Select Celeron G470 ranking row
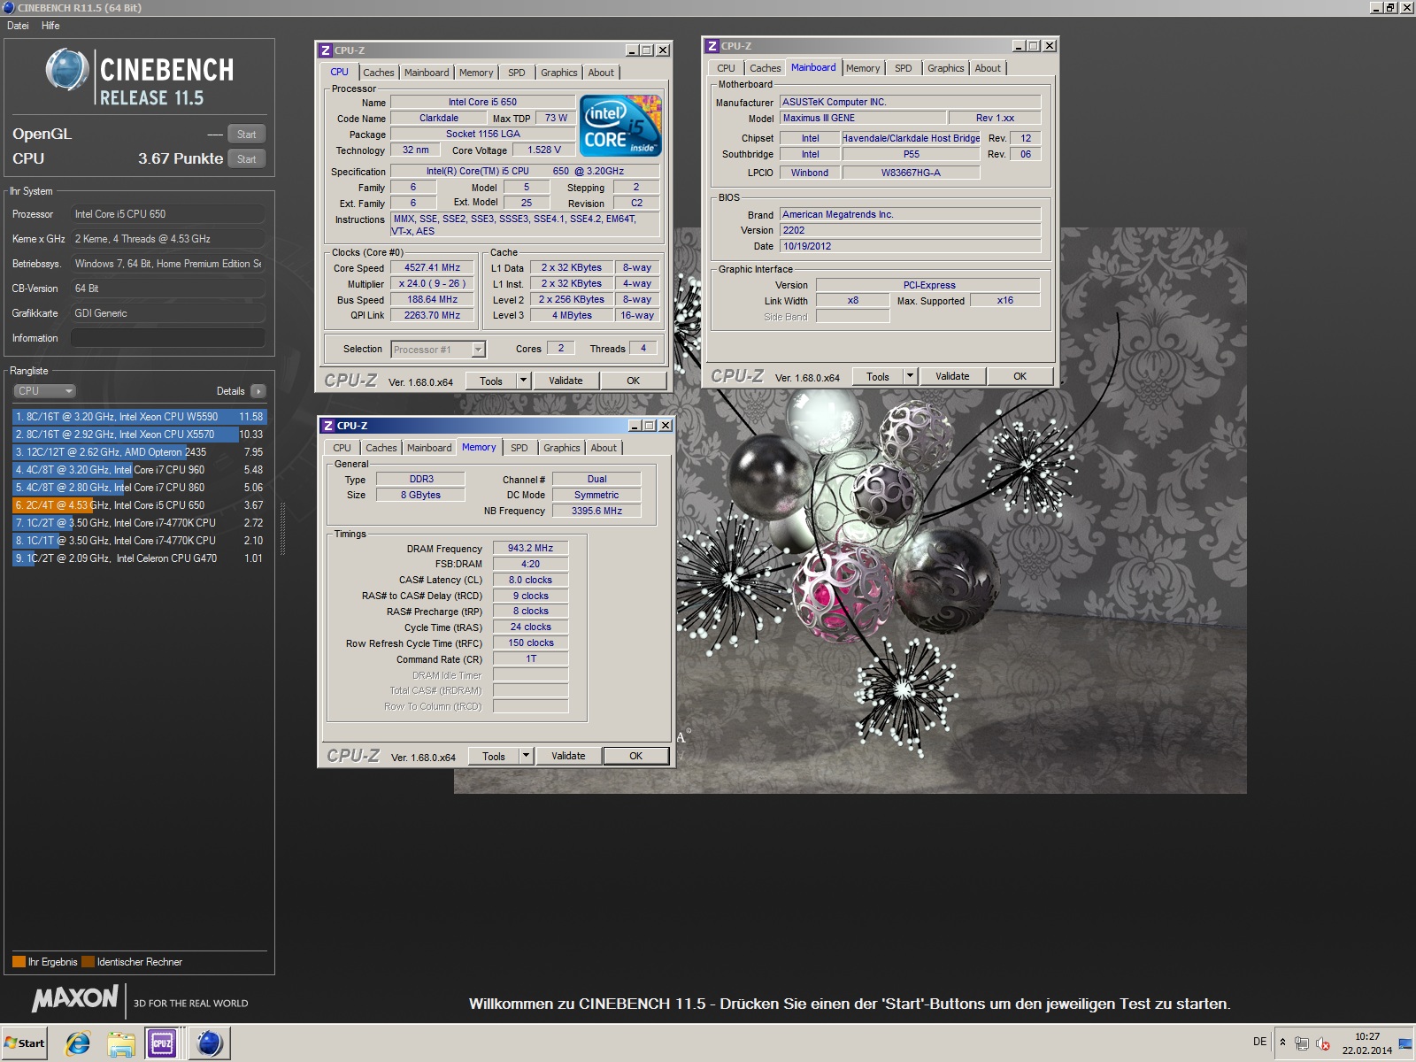This screenshot has width=1416, height=1062. (139, 558)
